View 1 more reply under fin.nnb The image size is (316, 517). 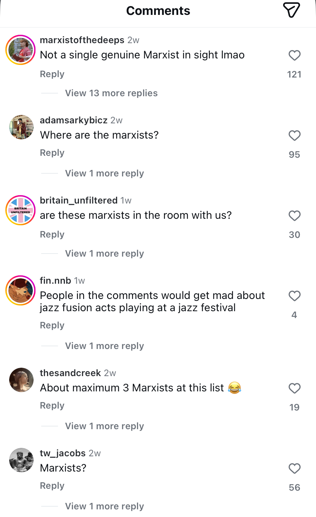[104, 346]
